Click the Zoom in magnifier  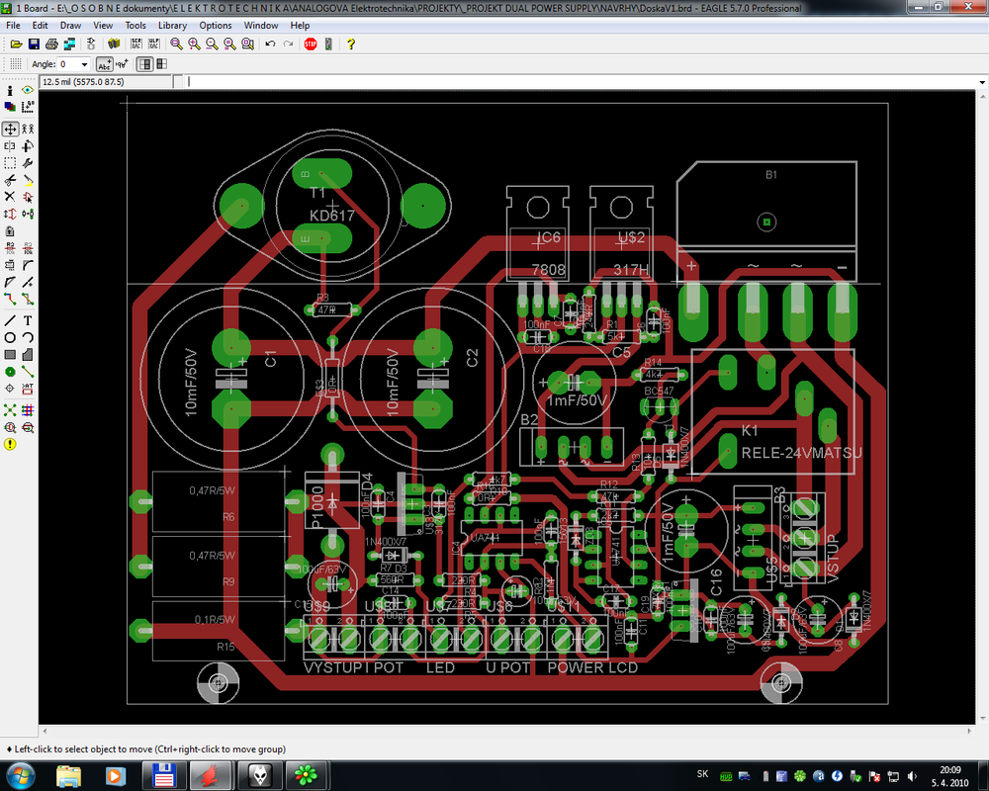pos(194,44)
